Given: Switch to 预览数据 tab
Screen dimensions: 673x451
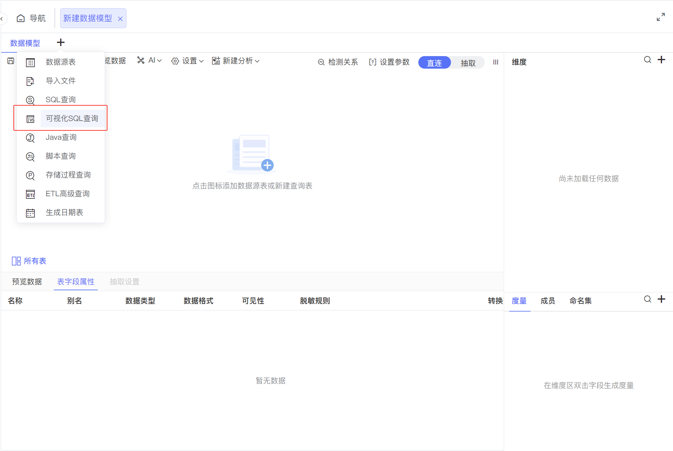Looking at the screenshot, I should 27,282.
